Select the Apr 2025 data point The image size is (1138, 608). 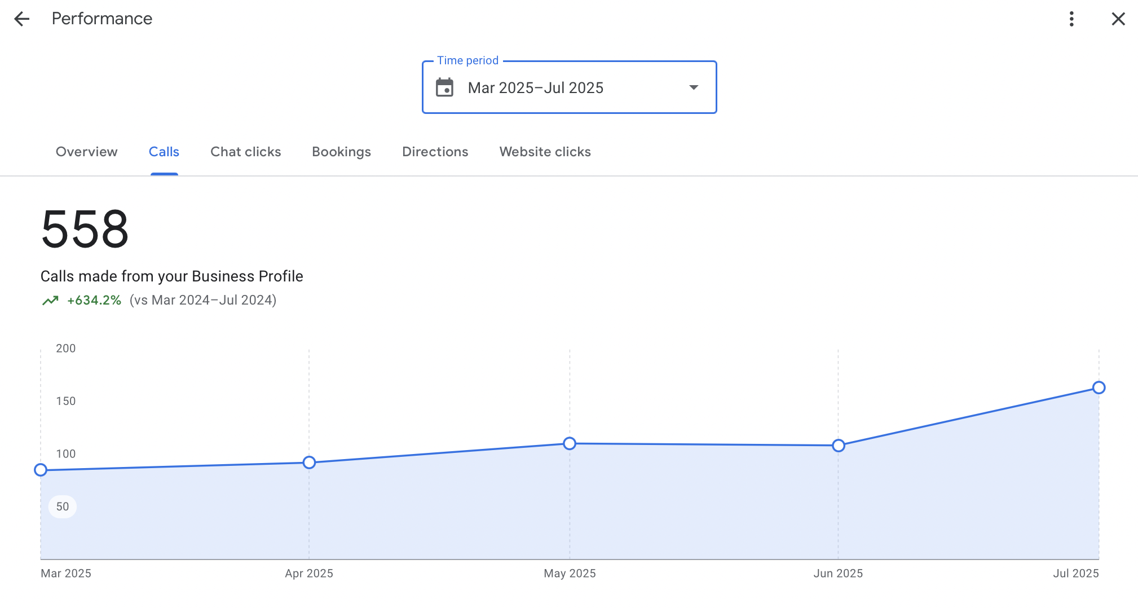309,462
